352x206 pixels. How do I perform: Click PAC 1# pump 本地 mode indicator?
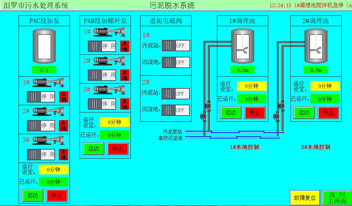pos(64,97)
